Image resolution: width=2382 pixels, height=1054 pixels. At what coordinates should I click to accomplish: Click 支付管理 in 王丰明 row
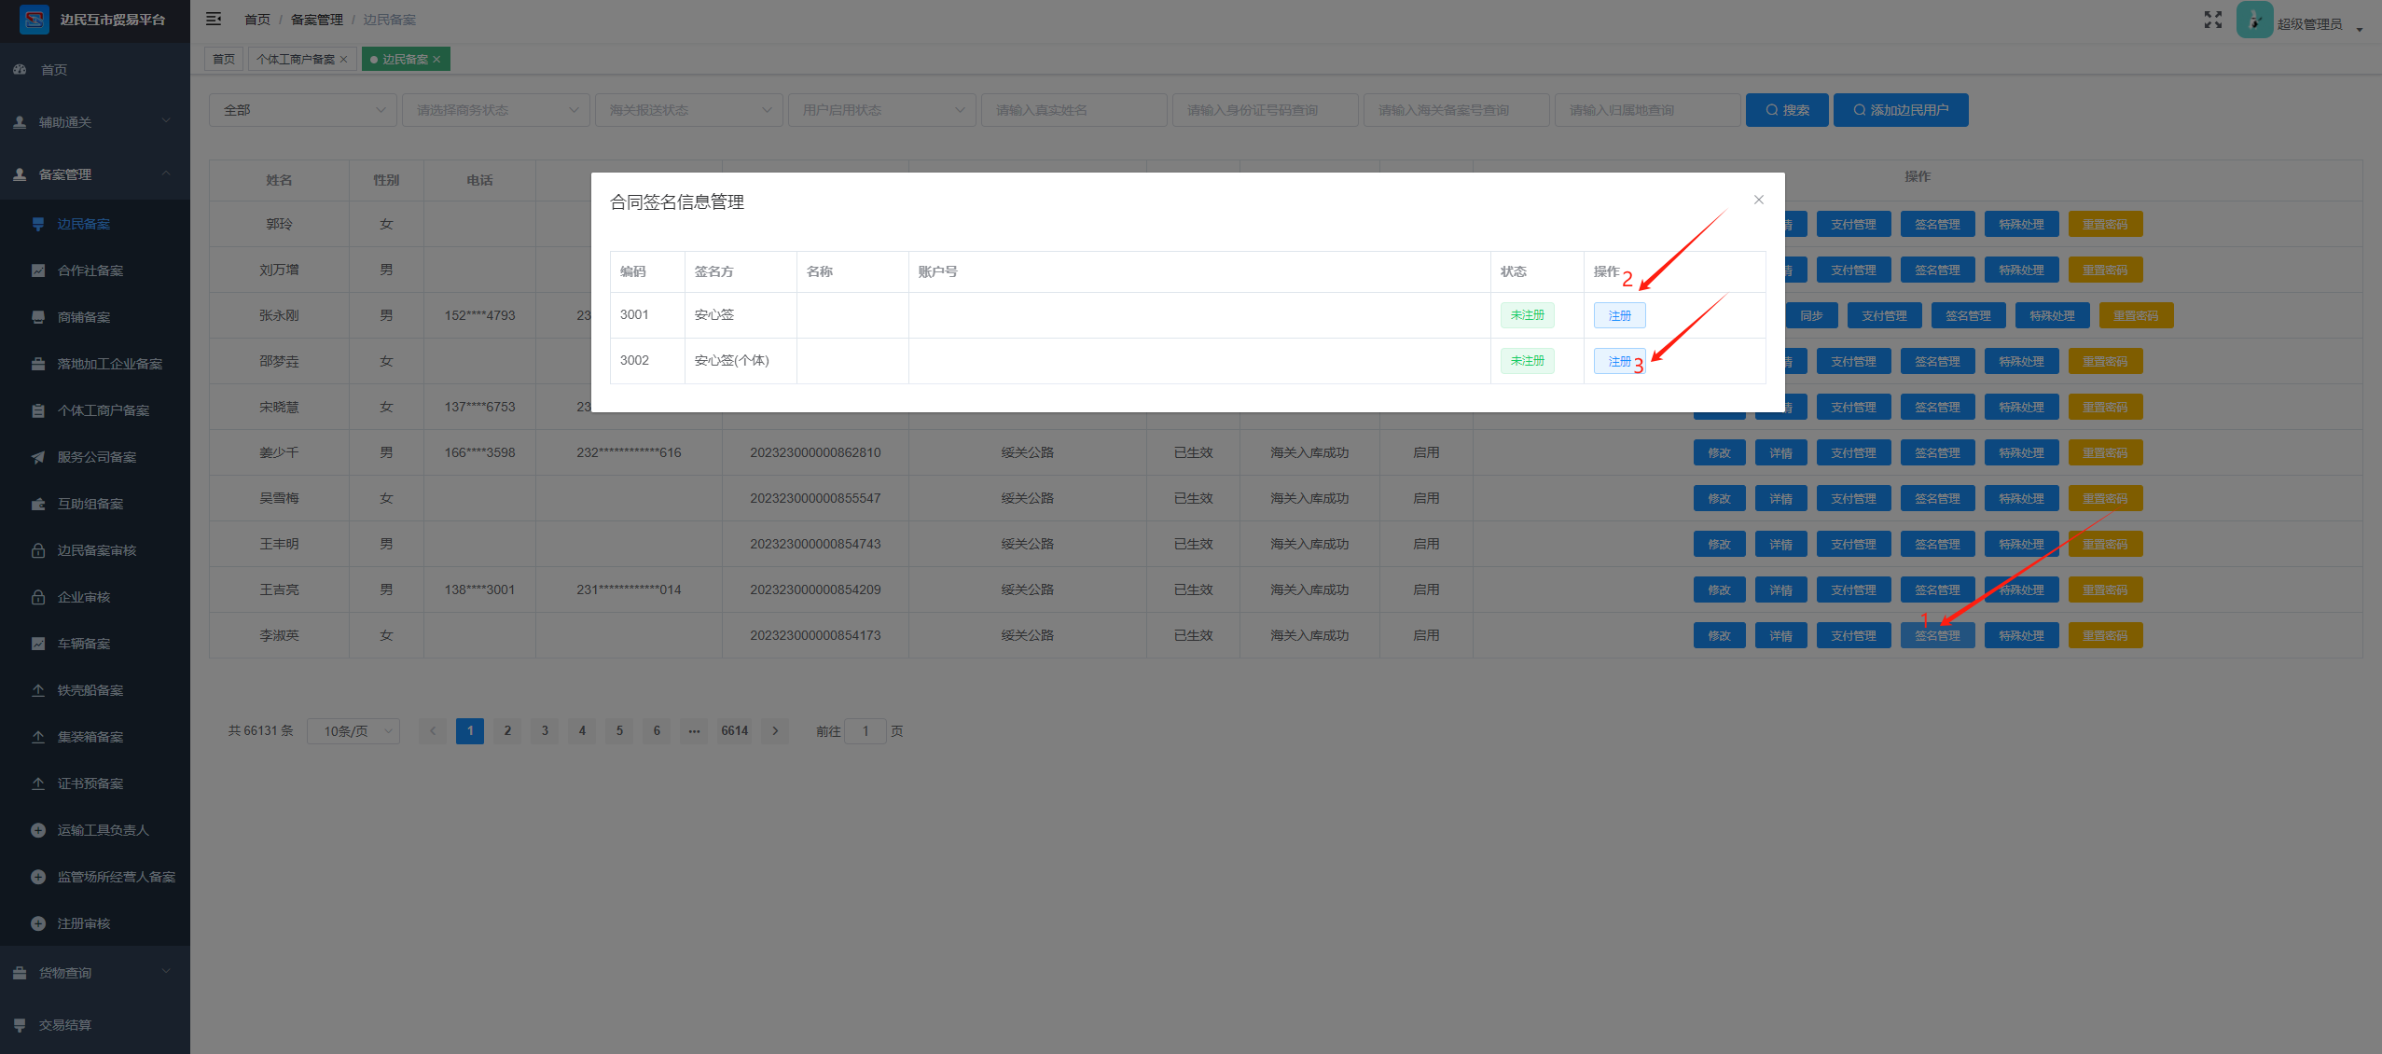pos(1854,545)
